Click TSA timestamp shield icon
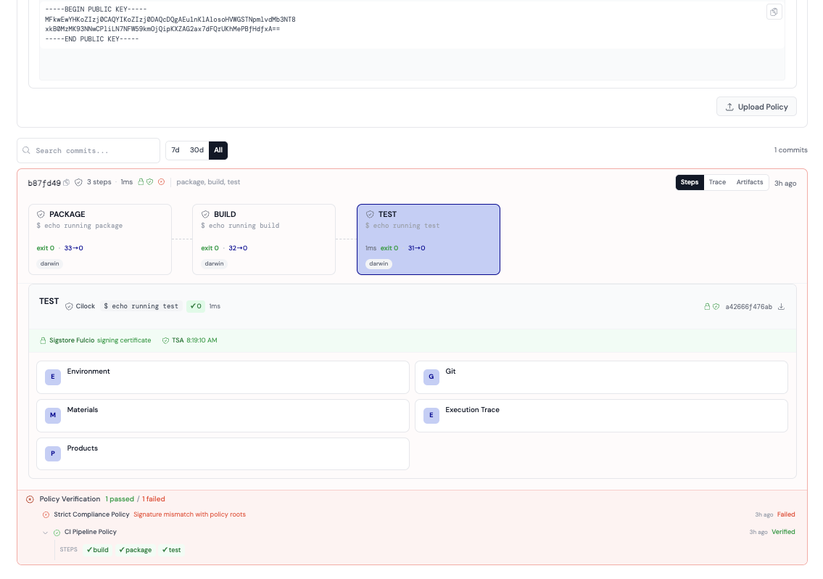Viewport: 823px width, 579px height. click(165, 340)
